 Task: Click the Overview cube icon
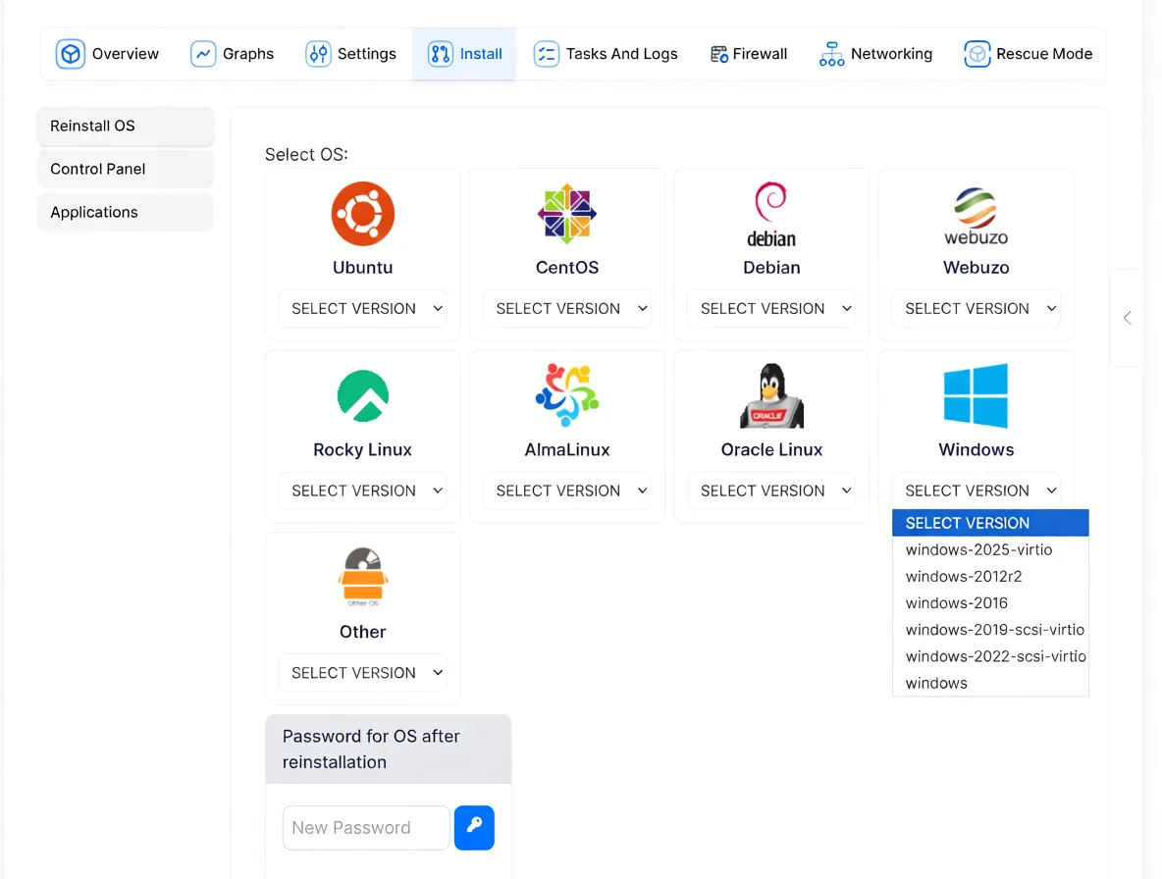click(x=71, y=54)
